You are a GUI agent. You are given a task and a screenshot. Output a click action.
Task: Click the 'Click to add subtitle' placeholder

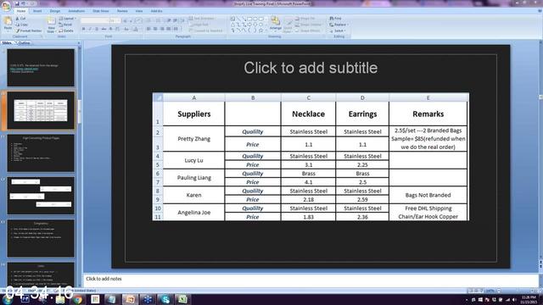[x=311, y=68]
